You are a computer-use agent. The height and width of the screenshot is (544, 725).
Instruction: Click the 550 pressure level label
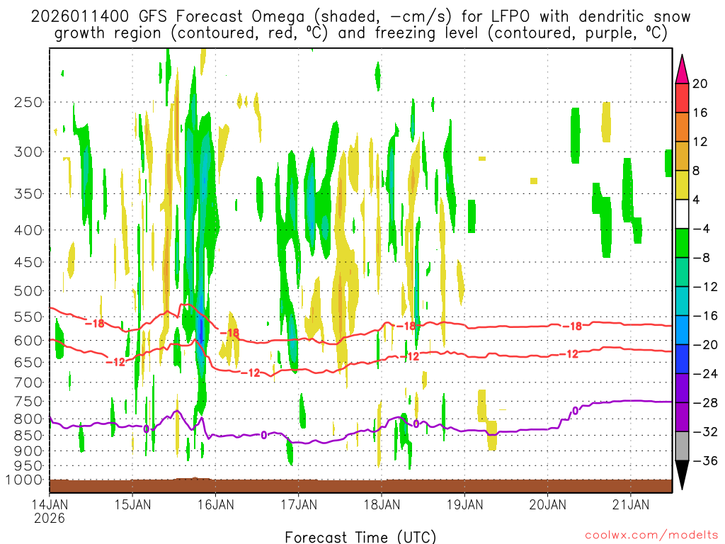coord(28,317)
